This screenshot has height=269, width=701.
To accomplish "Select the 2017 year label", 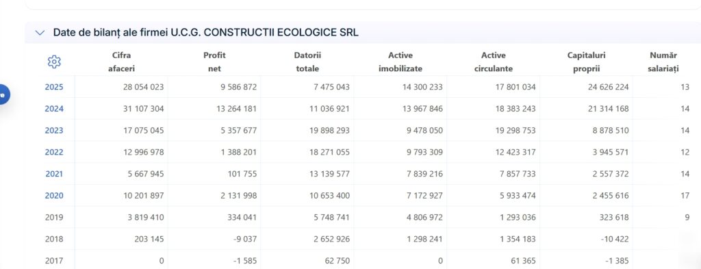I will 54,261.
